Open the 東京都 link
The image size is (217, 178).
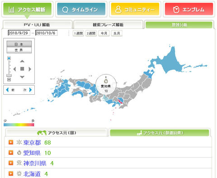tap(32, 142)
